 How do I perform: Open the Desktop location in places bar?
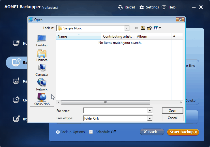point(42,41)
